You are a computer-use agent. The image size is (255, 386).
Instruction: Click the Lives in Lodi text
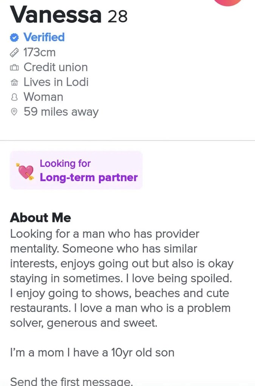click(x=56, y=82)
